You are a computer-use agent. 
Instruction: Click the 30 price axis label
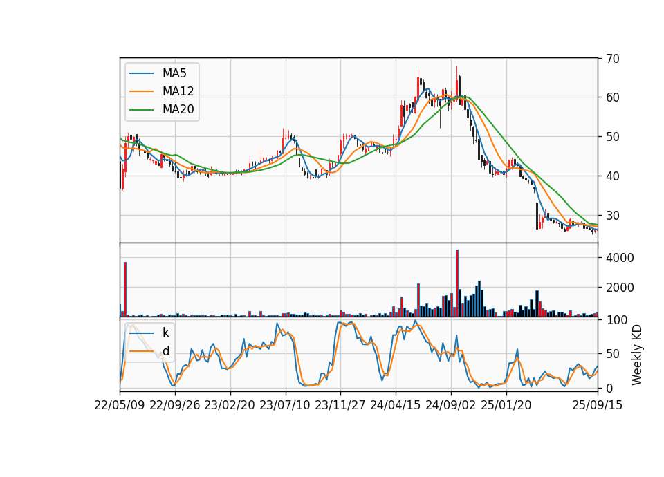pos(612,216)
